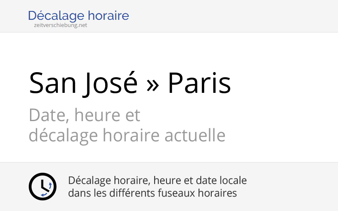Click the footer line 'dans les différents fuseaux horaires'
The height and width of the screenshot is (211, 338).
(152, 193)
